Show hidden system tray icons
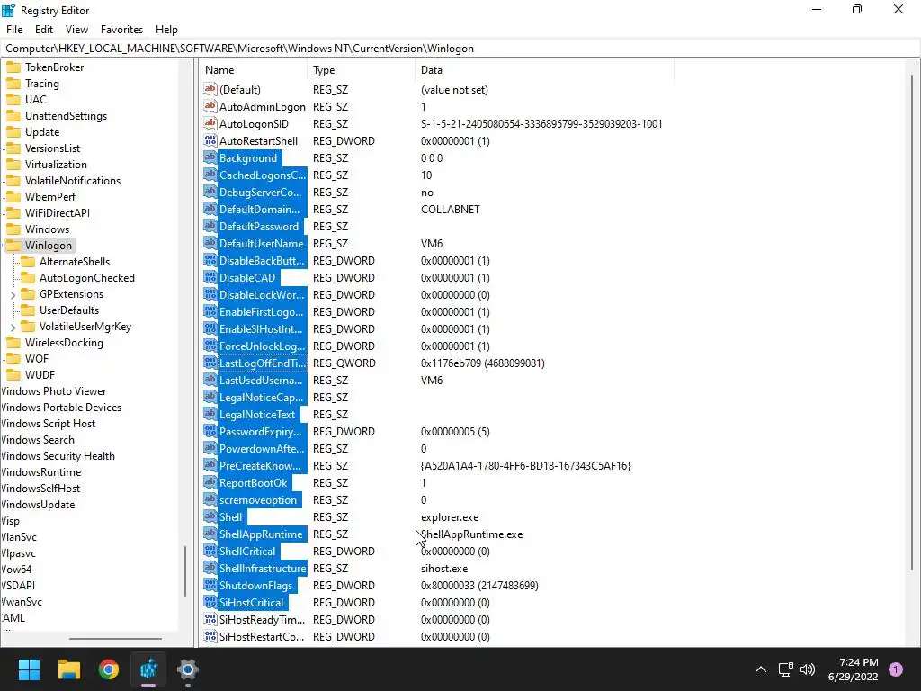Screen dimensions: 921x691 761,669
